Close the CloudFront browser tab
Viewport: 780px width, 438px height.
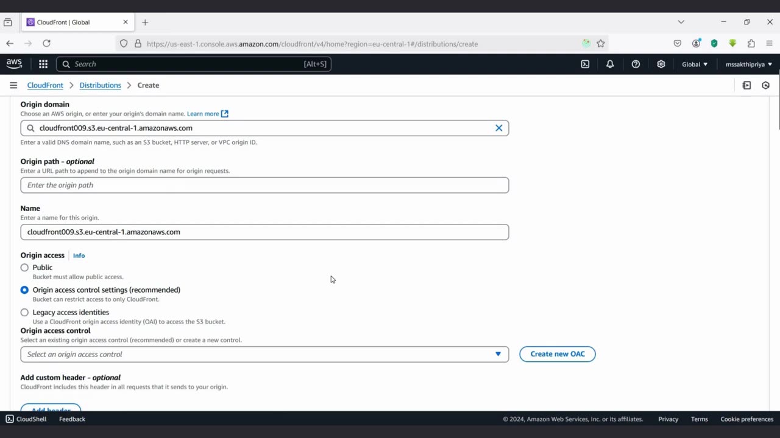126,22
